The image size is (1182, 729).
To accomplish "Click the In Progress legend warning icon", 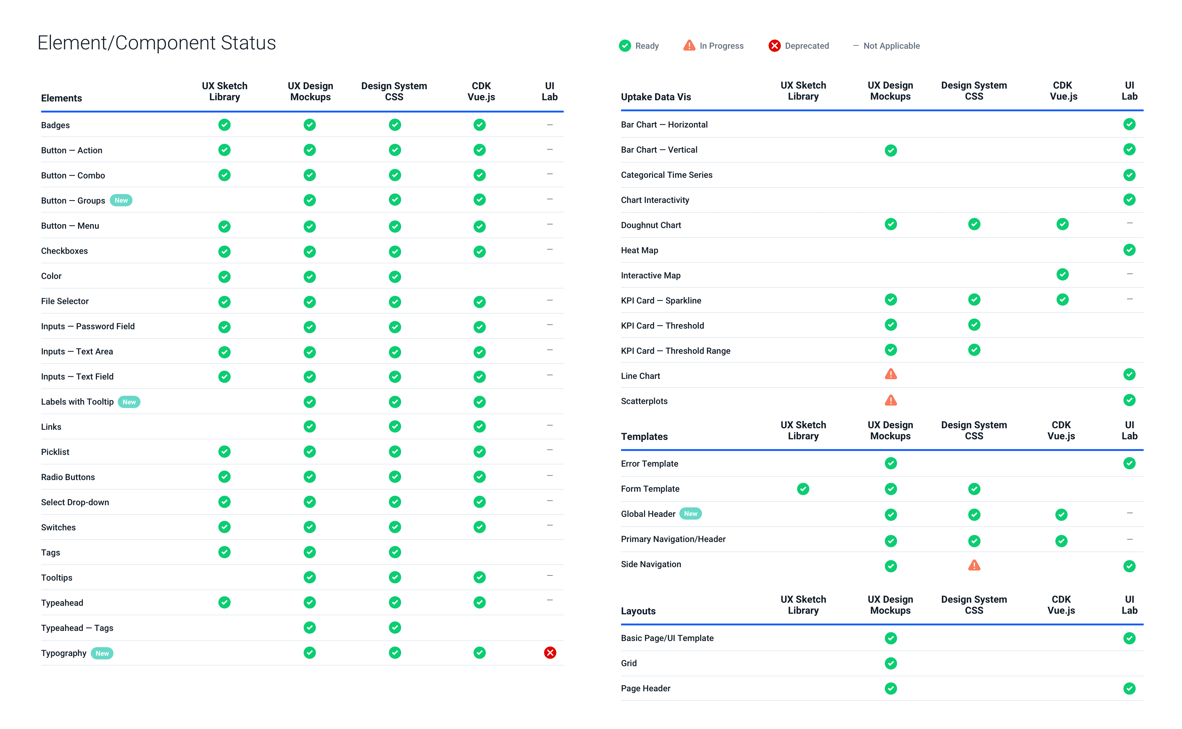I will pyautogui.click(x=689, y=45).
